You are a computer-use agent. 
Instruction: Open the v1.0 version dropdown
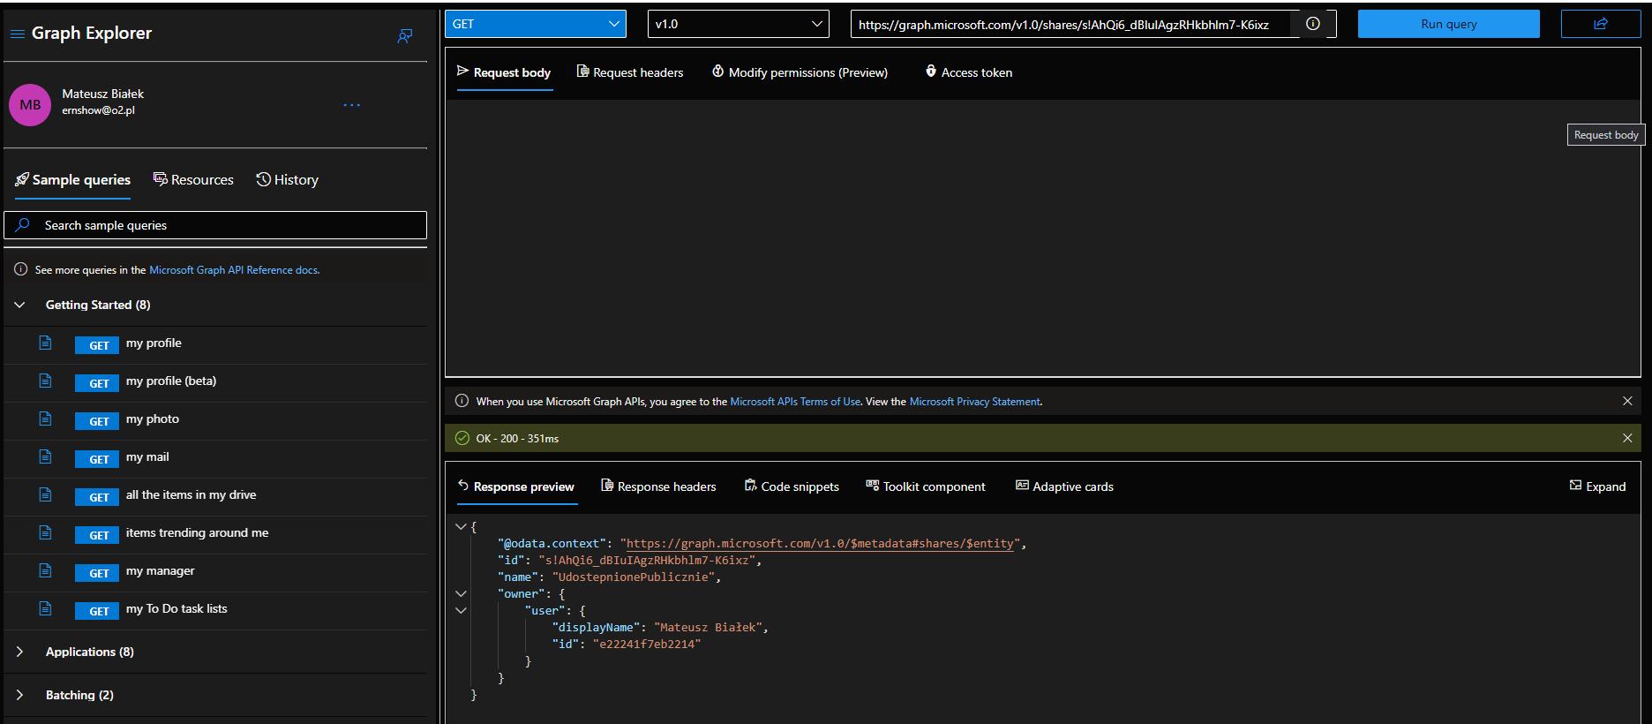click(x=739, y=24)
